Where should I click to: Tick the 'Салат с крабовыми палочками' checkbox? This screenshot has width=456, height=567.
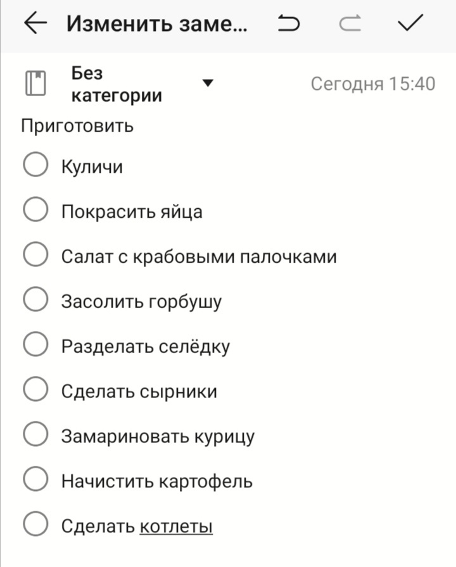tap(35, 256)
